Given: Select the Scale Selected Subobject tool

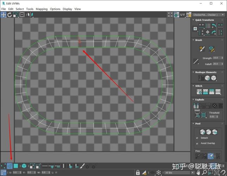Looking at the screenshot, I should tap(15, 15).
